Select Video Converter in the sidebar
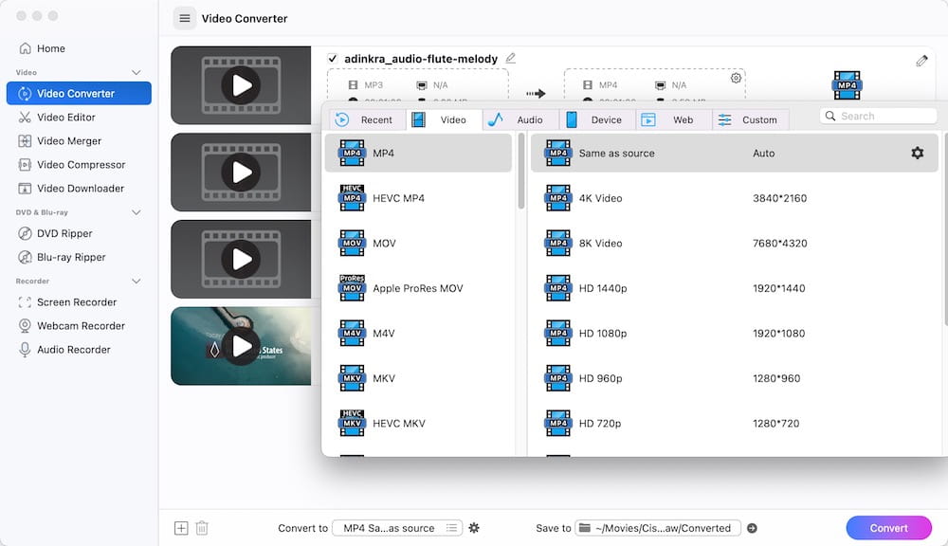The width and height of the screenshot is (948, 546). 79,93
